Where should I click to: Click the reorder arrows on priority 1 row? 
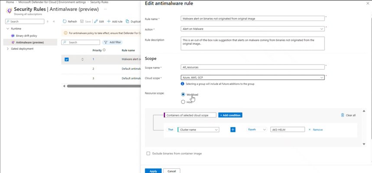pyautogui.click(x=82, y=59)
